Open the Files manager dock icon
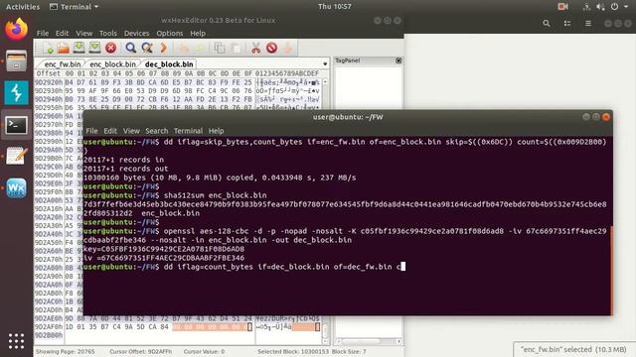This screenshot has height=357, width=636. (16, 60)
